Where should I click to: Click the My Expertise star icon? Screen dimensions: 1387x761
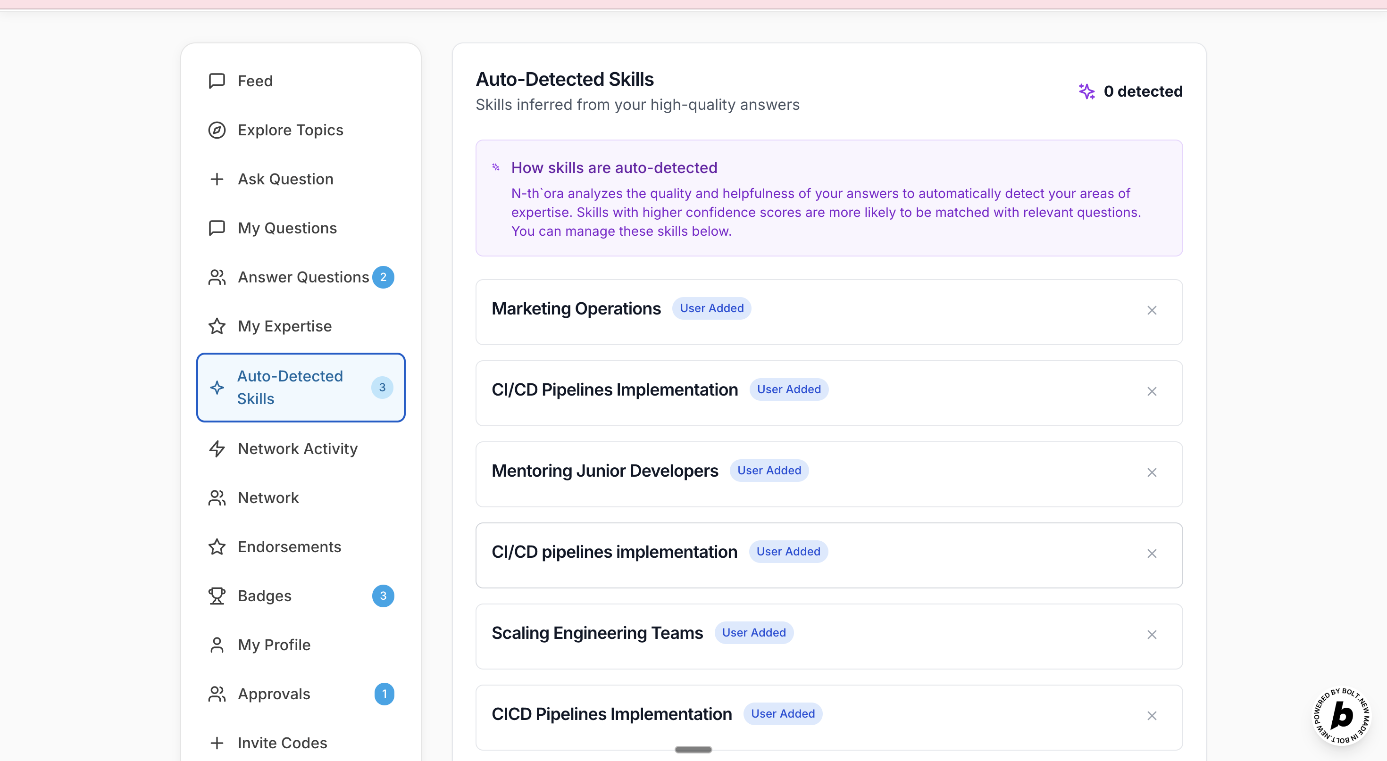(x=217, y=326)
